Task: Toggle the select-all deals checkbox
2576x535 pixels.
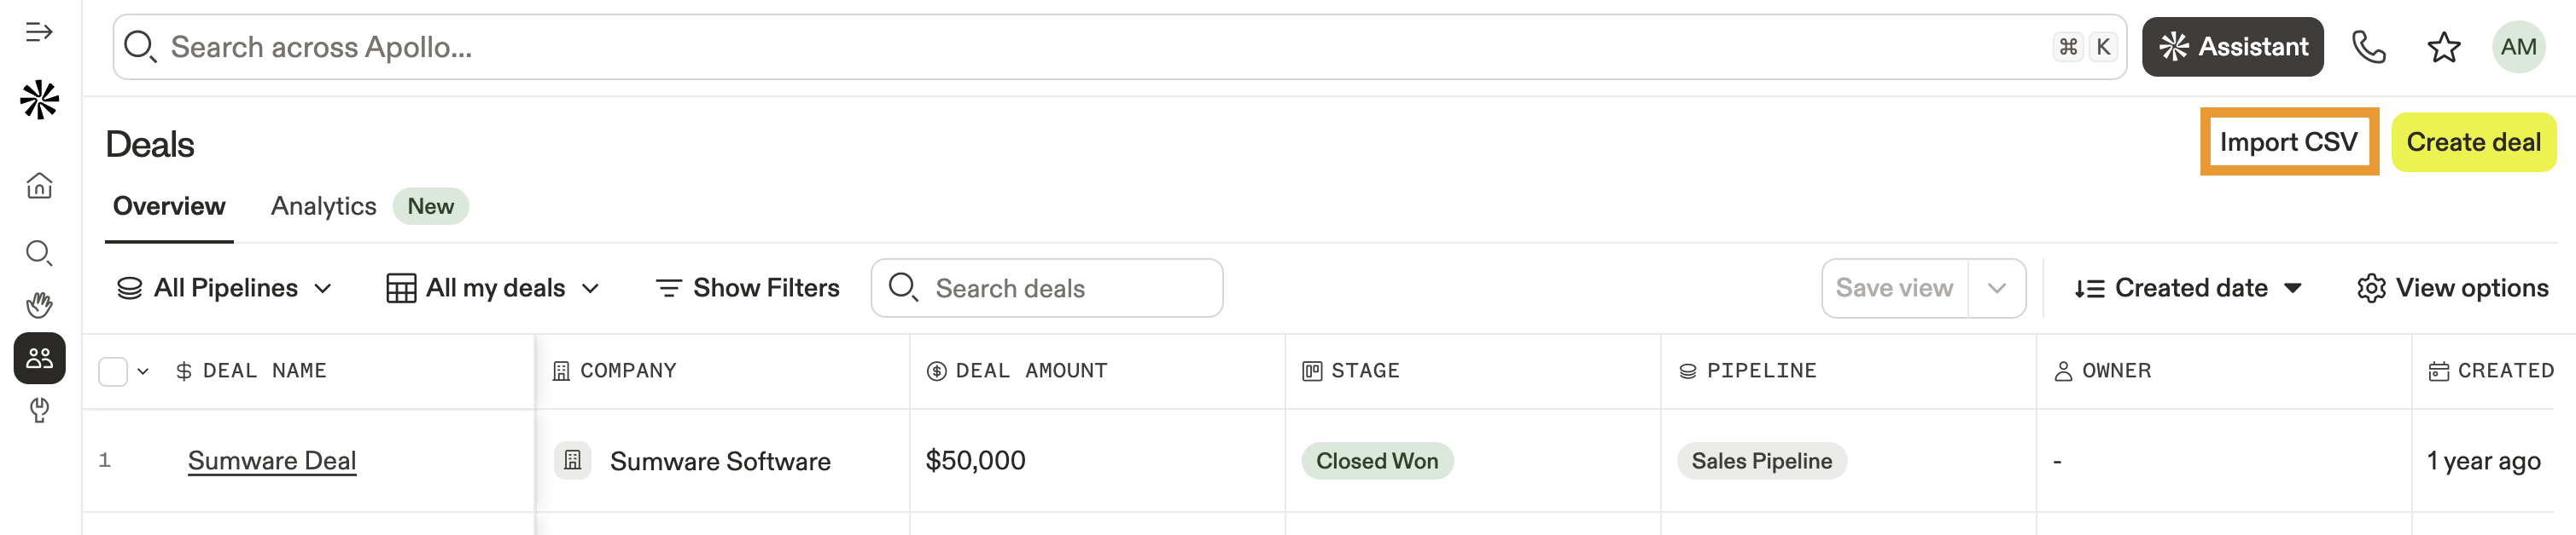Action: (113, 371)
